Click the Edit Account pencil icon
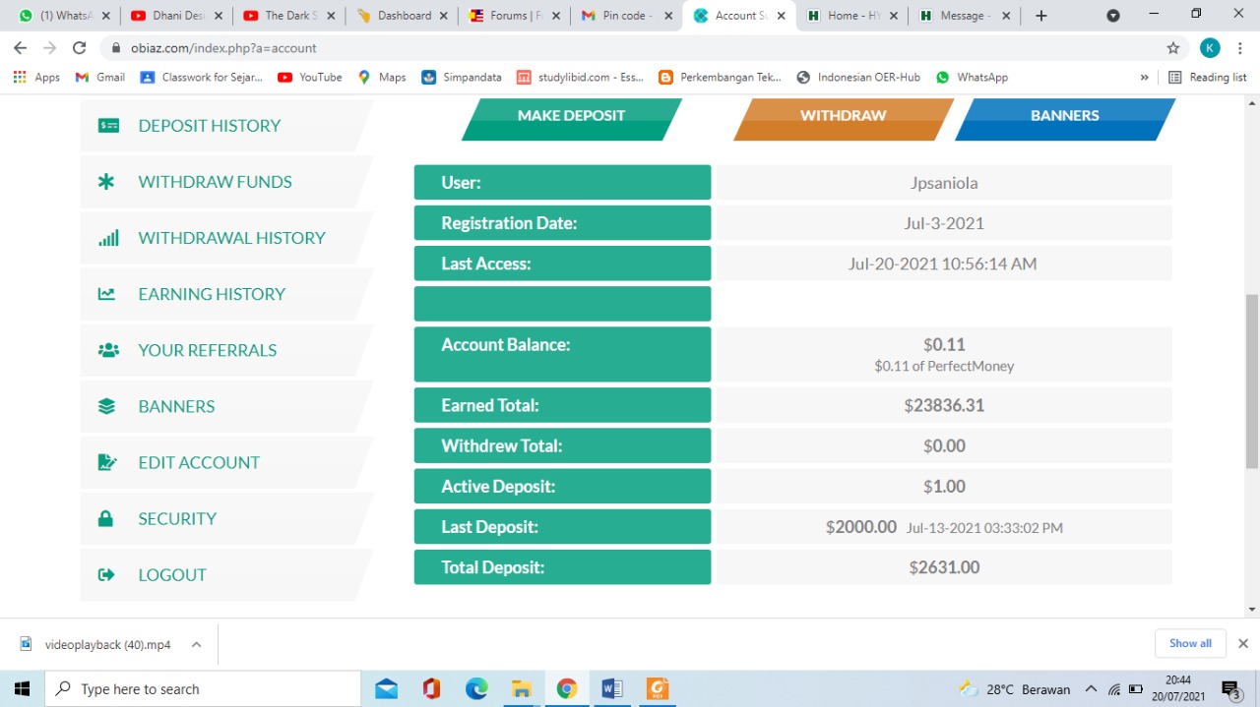 click(x=107, y=462)
